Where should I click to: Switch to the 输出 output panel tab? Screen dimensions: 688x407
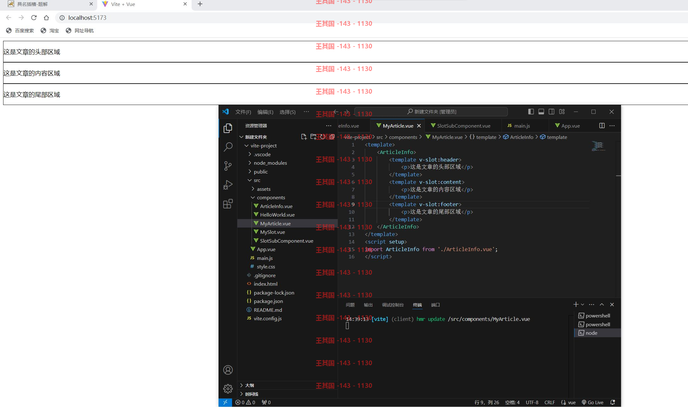(368, 305)
